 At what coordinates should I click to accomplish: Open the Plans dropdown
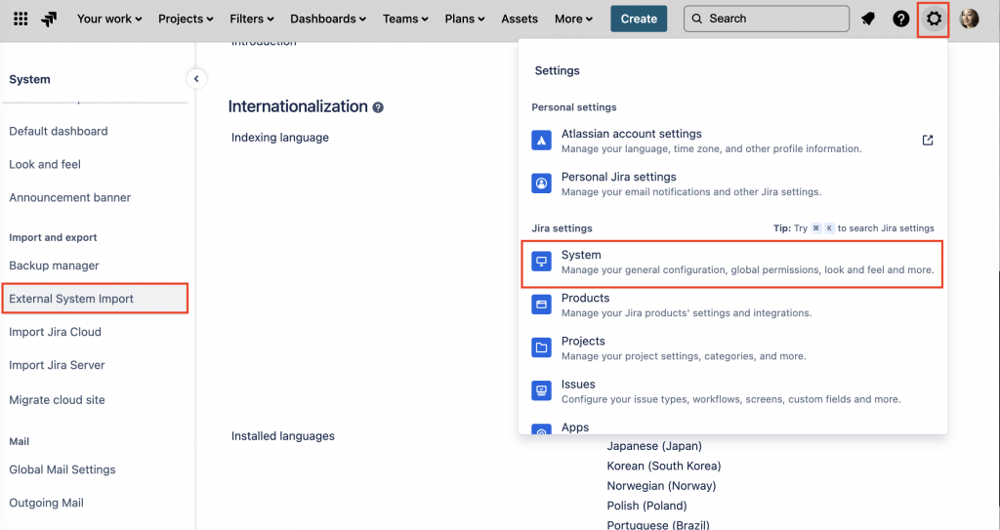pos(464,19)
